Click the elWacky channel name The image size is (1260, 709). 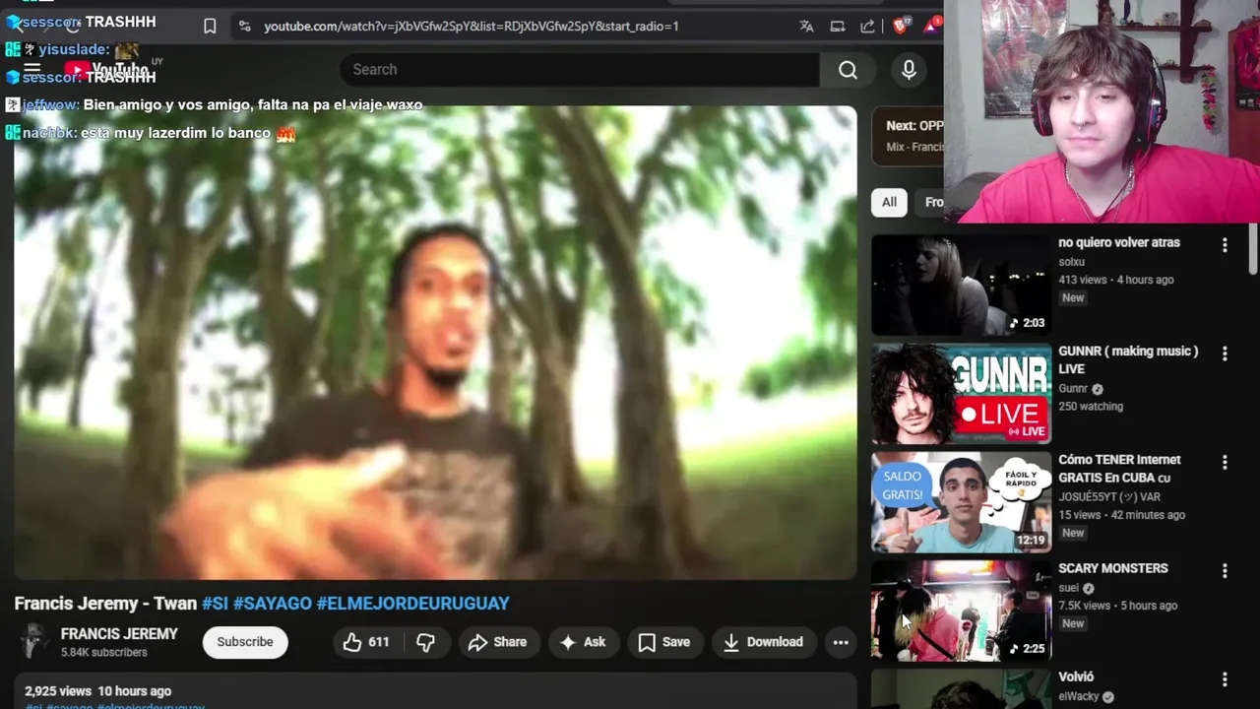[1079, 697]
